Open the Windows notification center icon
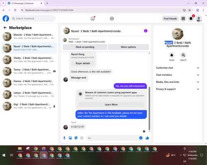 [x=202, y=155]
